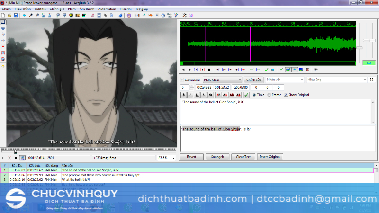Commit line with green check beside AB buttons

246,95
